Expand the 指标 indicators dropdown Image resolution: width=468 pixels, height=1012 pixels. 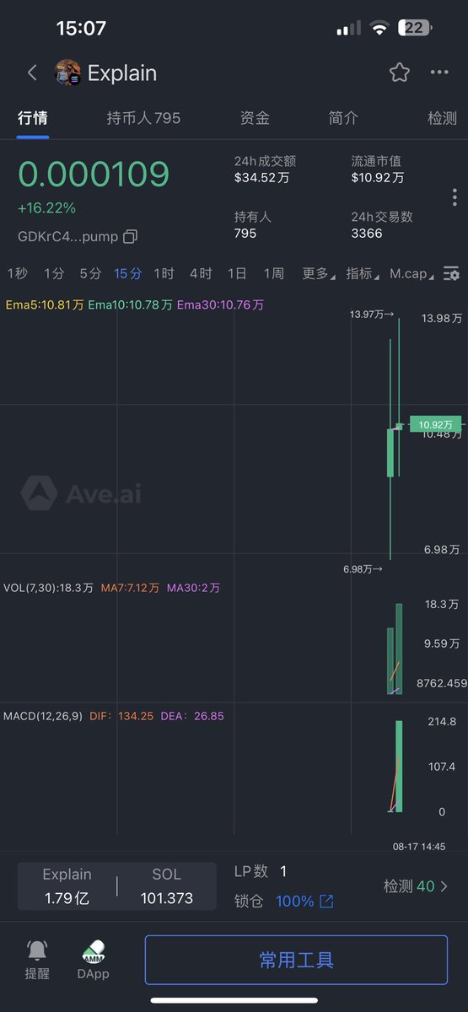point(363,273)
